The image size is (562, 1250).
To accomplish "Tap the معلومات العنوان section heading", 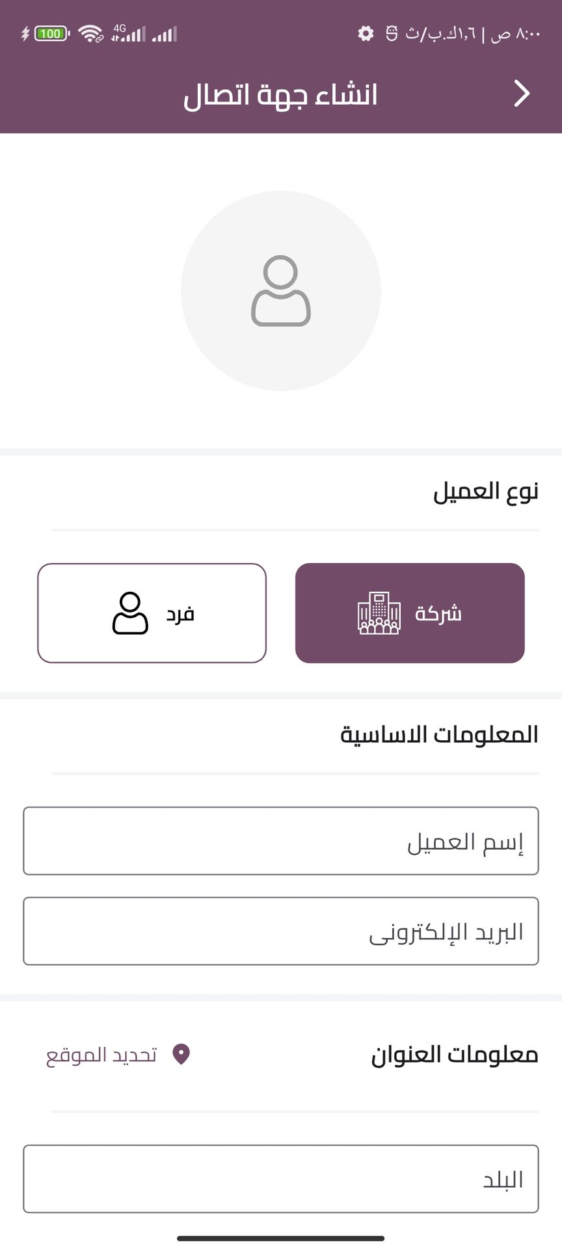I will click(x=454, y=1055).
